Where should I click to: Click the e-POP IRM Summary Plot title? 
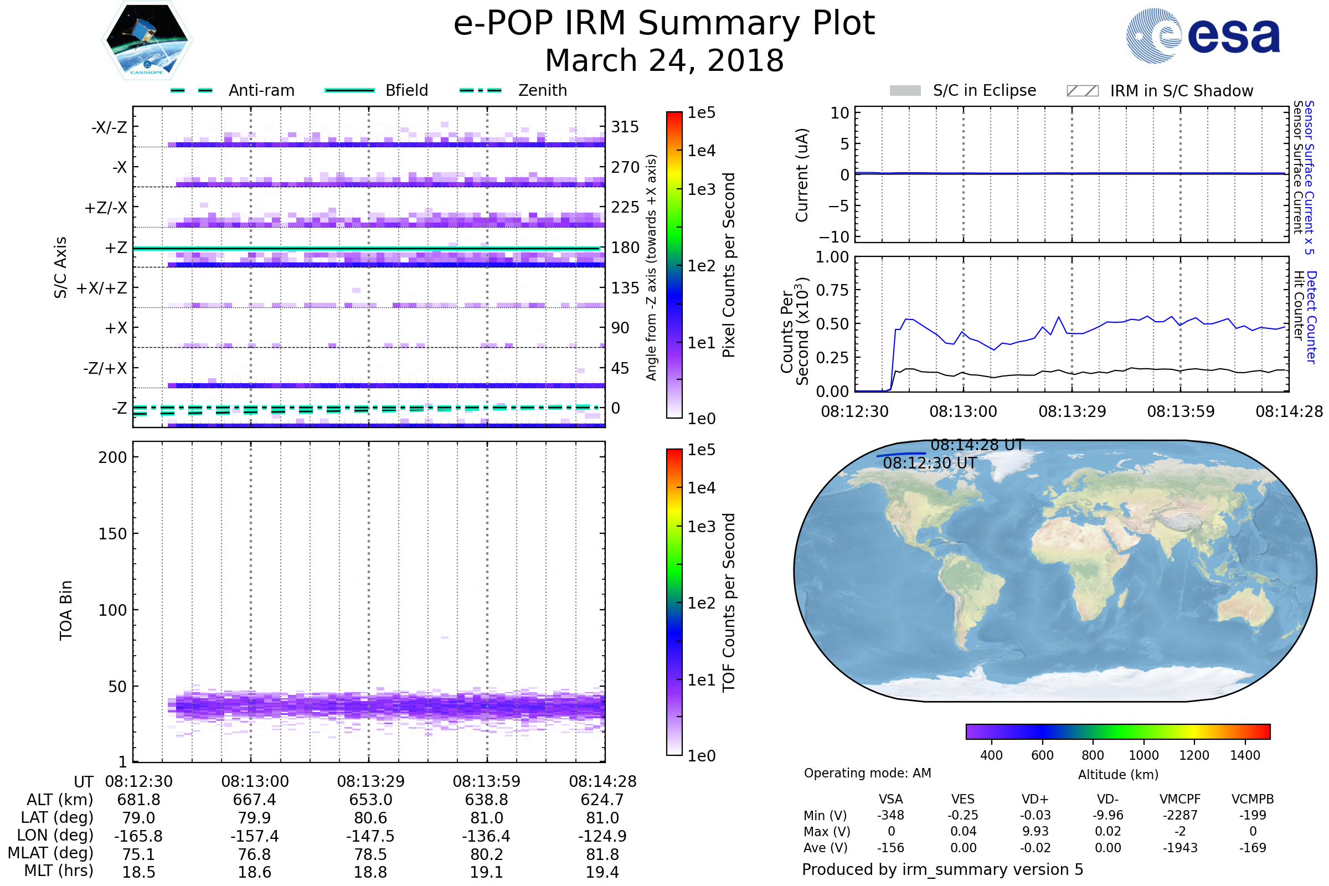click(664, 24)
